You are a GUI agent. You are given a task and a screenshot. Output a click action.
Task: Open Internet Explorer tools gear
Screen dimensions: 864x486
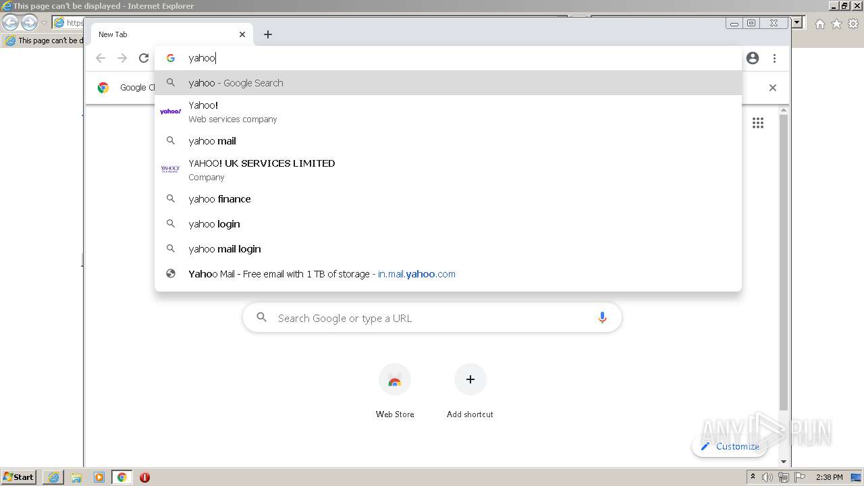click(x=853, y=24)
